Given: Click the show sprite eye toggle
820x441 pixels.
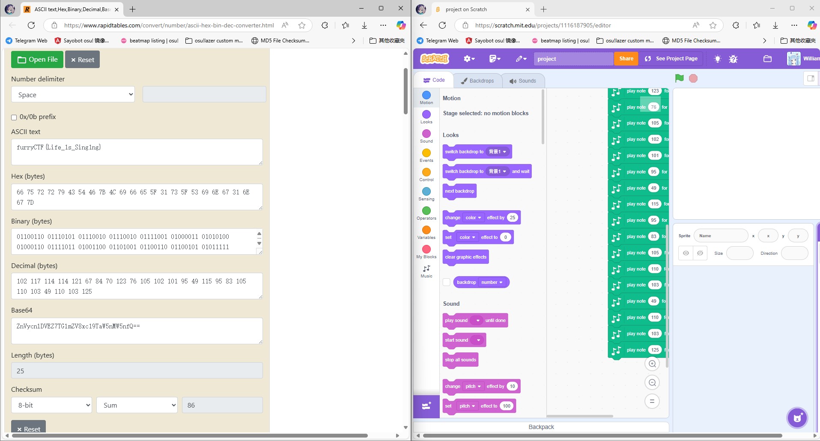Looking at the screenshot, I should tap(686, 253).
